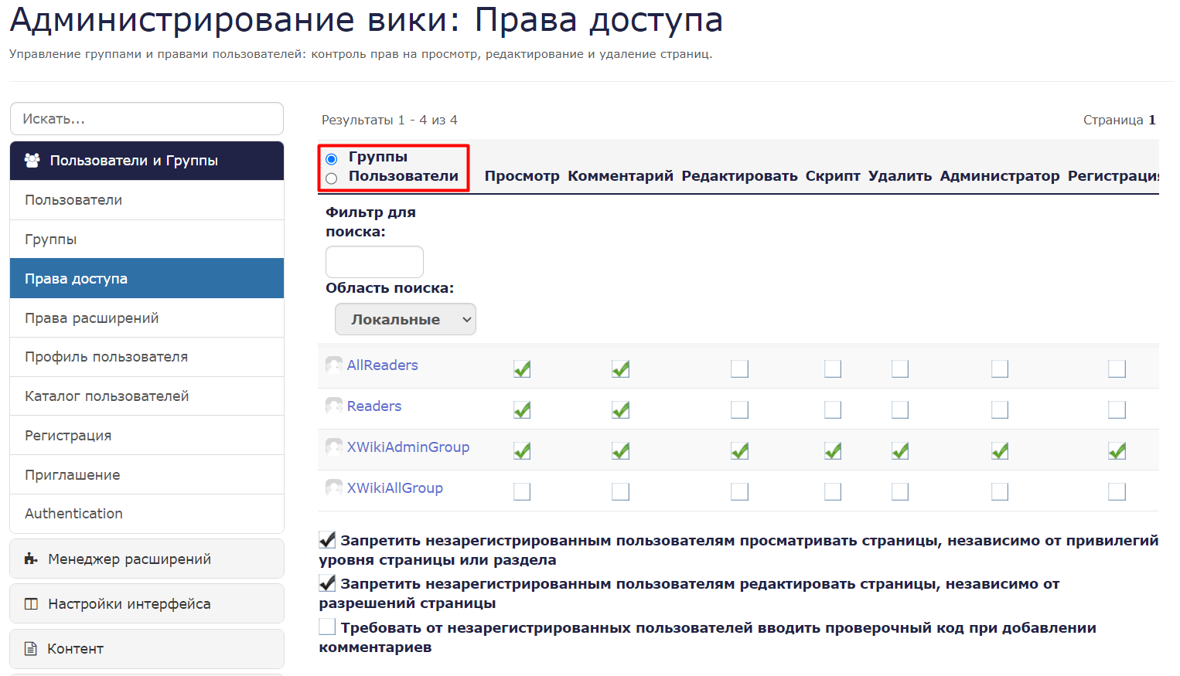
Task: Open the Область поиска Локальные dropdown
Action: point(405,319)
